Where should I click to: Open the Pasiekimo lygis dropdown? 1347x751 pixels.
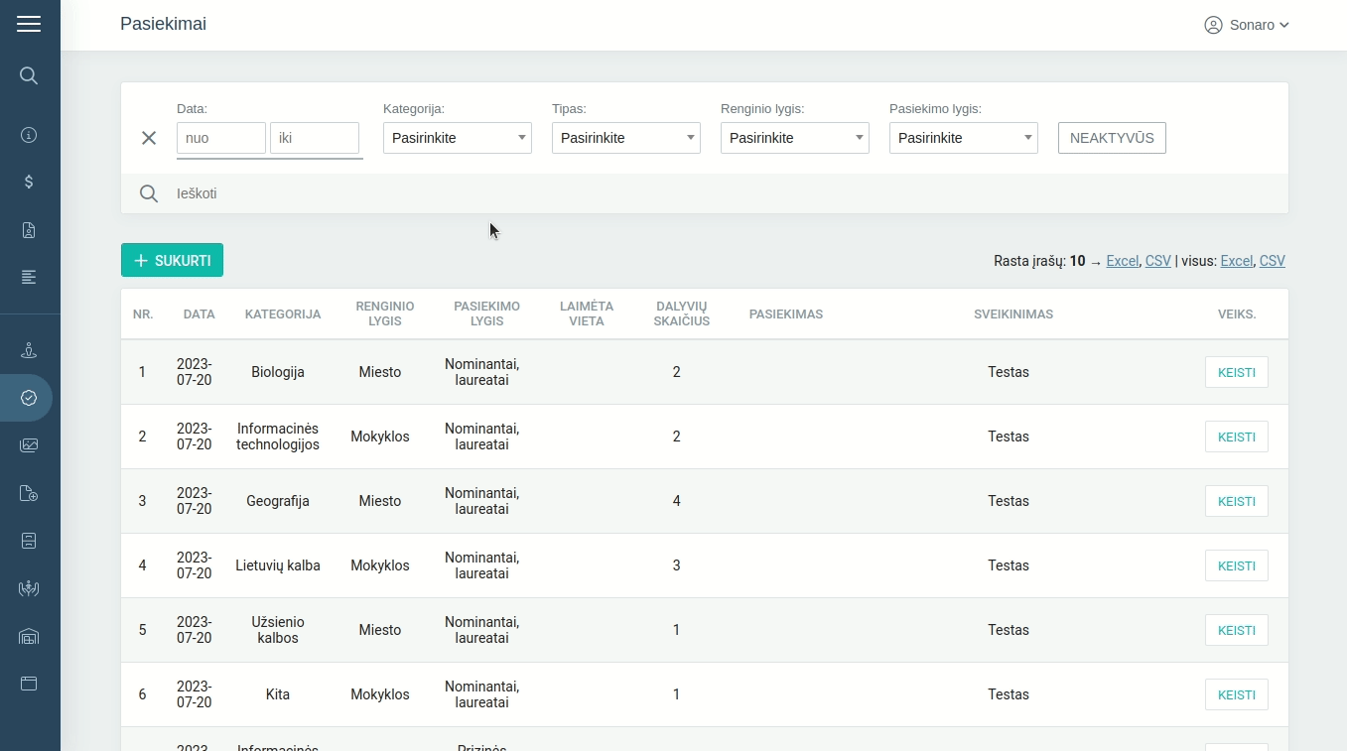[964, 138]
